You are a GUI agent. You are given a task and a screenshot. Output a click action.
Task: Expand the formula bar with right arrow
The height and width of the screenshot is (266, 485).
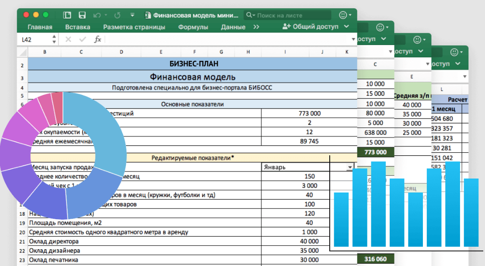point(352,39)
